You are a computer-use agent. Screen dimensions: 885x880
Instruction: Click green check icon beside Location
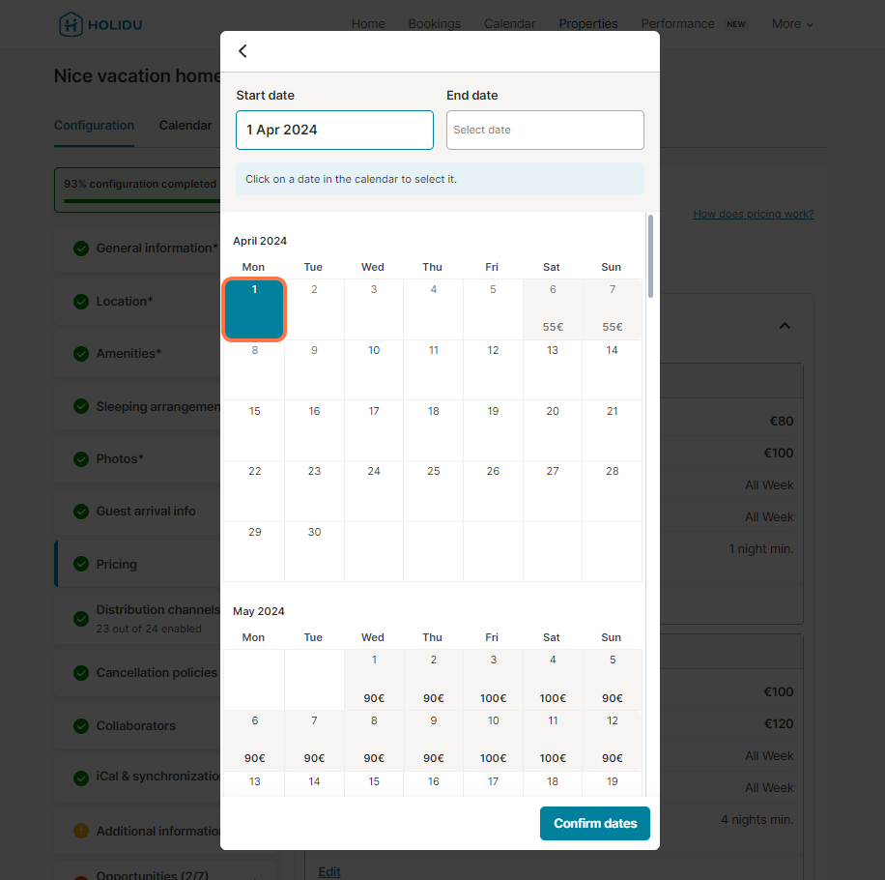point(81,302)
